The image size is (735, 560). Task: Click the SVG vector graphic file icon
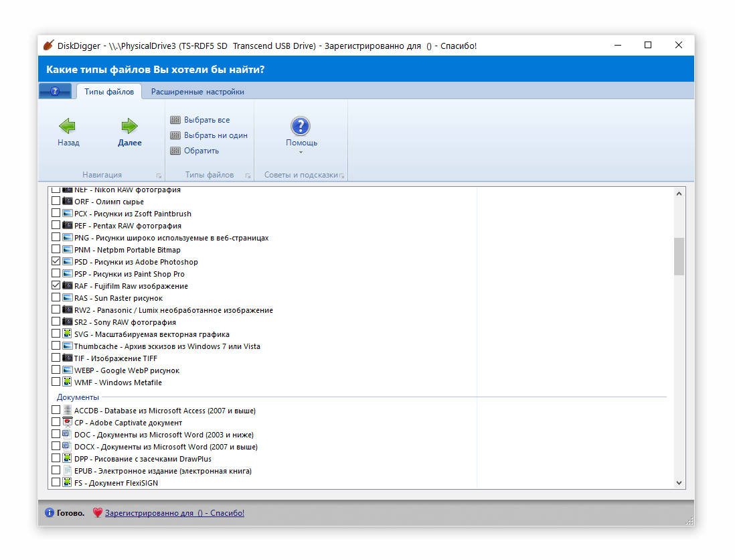[68, 334]
